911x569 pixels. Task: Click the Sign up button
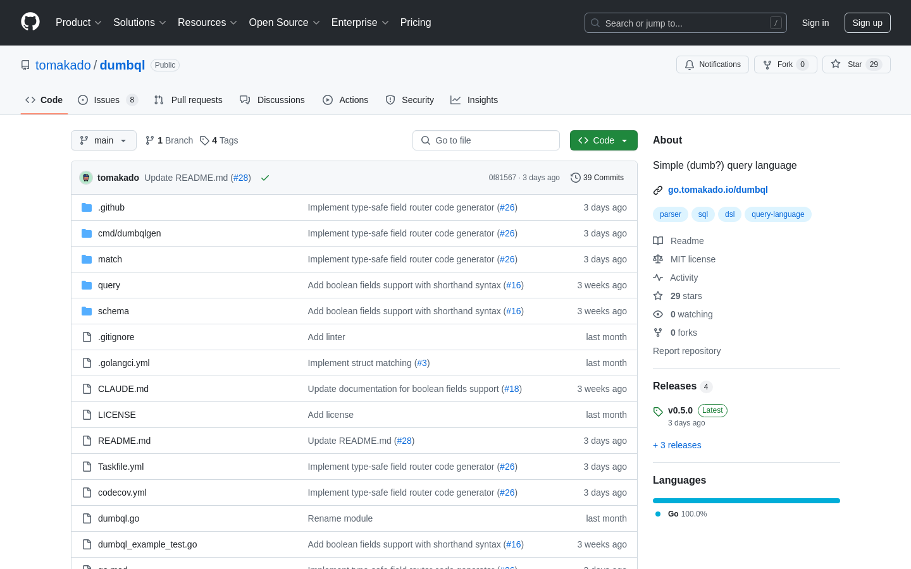[x=867, y=23]
